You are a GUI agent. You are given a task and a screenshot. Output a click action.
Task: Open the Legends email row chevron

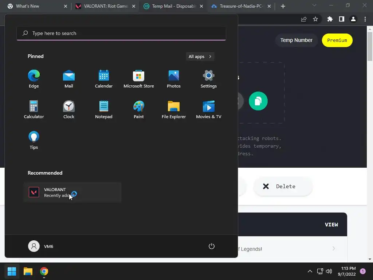(x=334, y=249)
